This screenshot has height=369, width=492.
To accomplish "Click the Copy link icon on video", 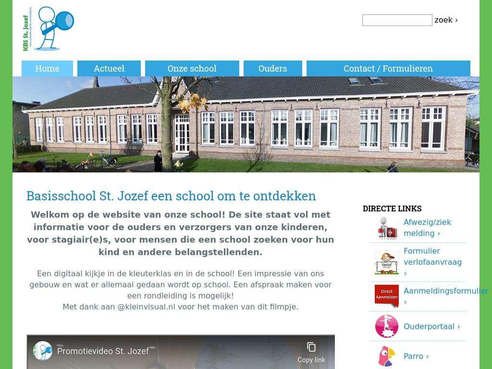I will point(311,347).
